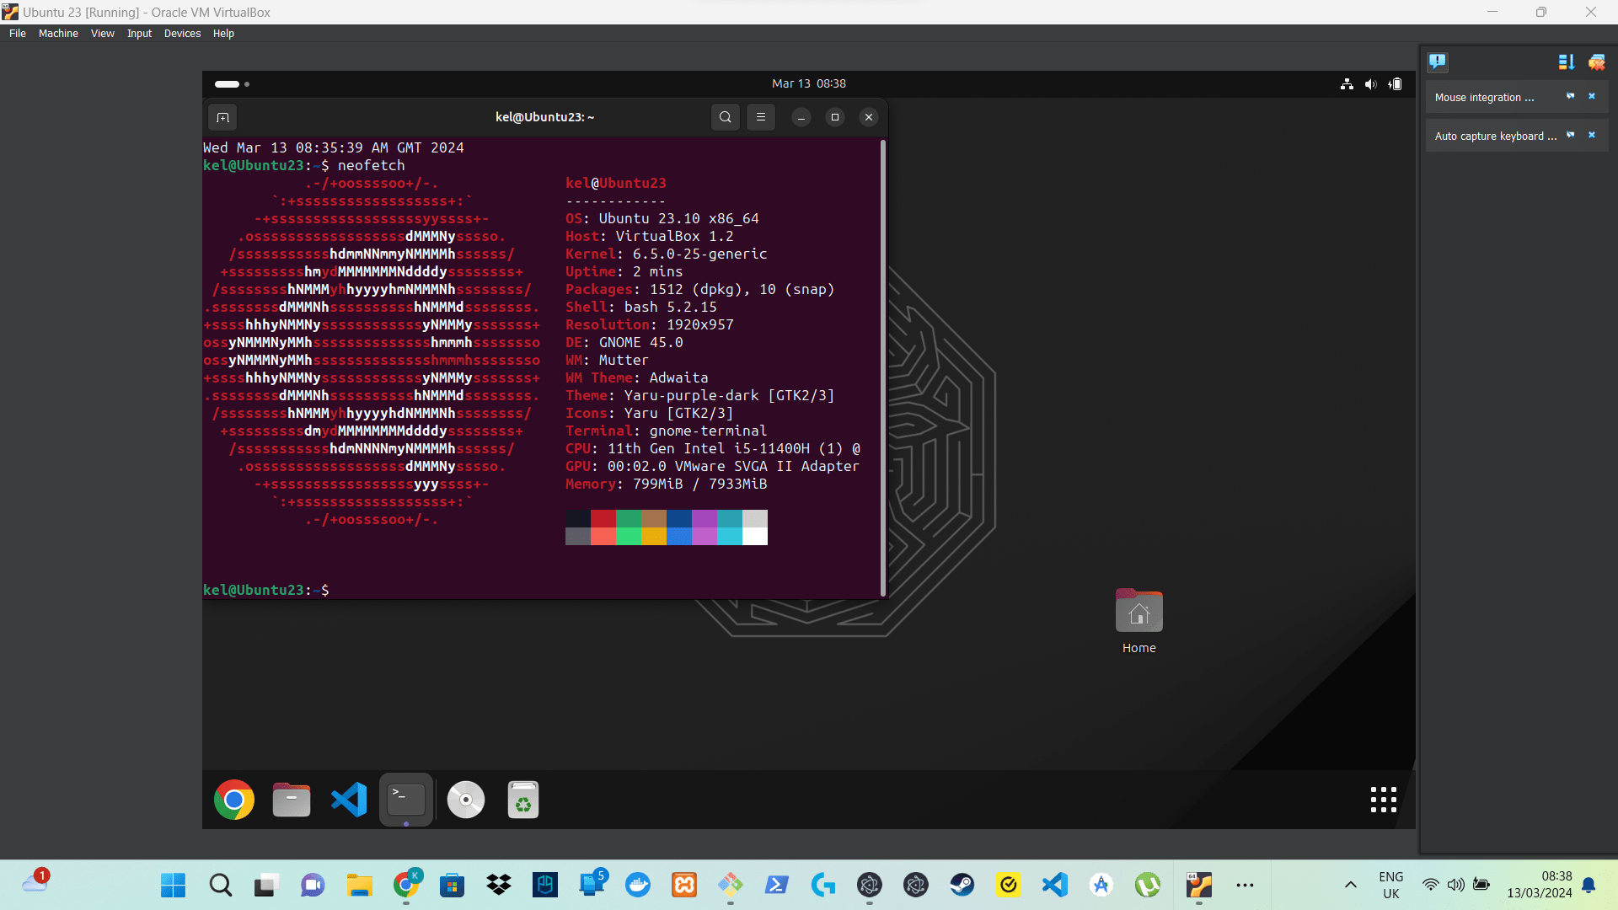
Task: Open Files manager in the dock
Action: (292, 800)
